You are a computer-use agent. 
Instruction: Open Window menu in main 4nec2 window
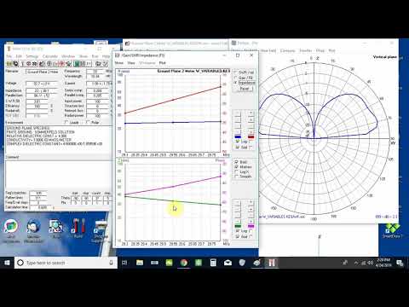pyautogui.click(x=68, y=56)
